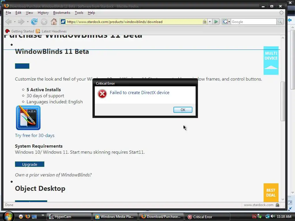Click the status bar lock icon
The height and width of the screenshot is (221, 295).
[x=277, y=205]
